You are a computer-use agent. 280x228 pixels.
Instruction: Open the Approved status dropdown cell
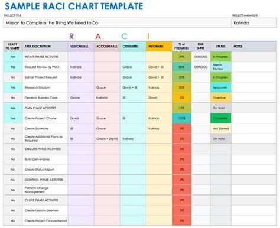(220, 87)
